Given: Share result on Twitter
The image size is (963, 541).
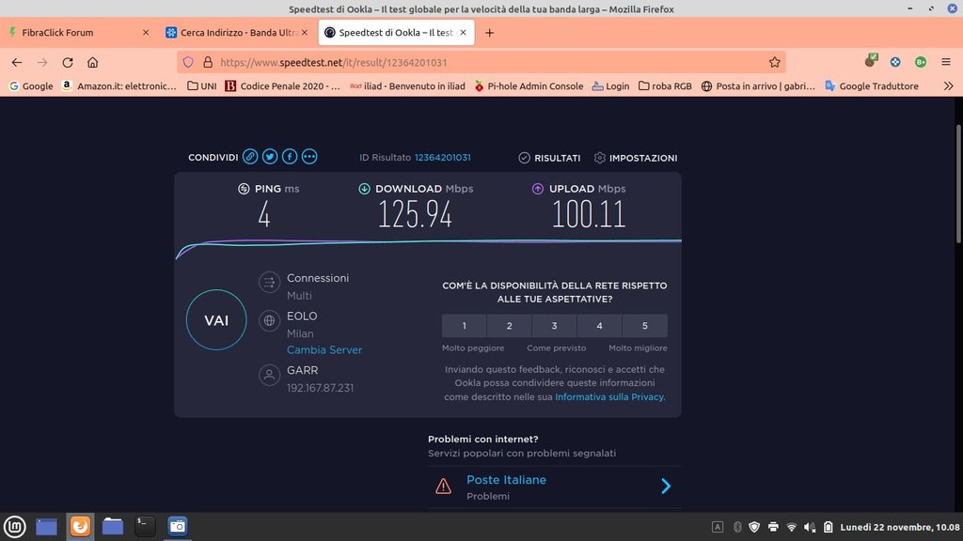Looking at the screenshot, I should click(270, 157).
